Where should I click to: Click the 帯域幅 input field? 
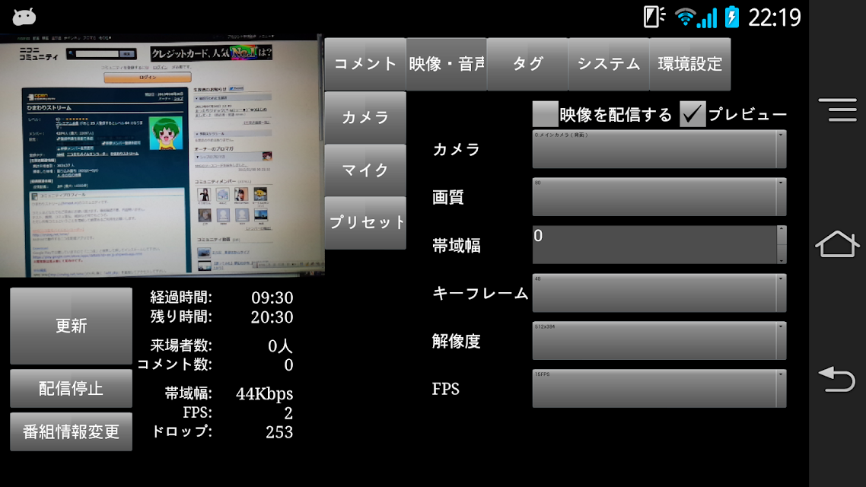click(x=660, y=244)
